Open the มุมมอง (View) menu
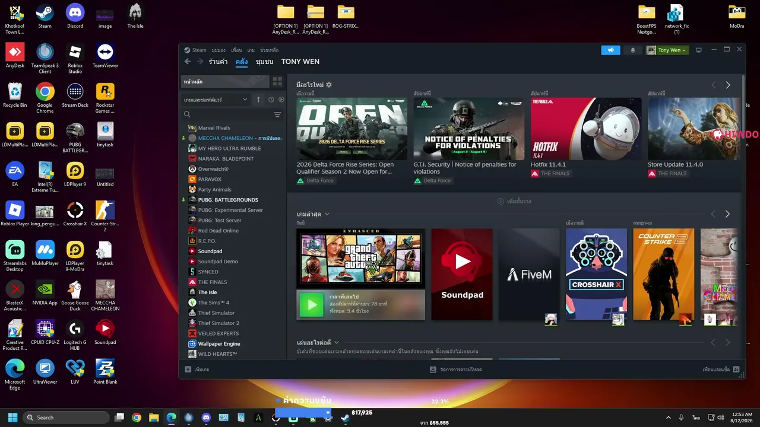Image resolution: width=760 pixels, height=427 pixels. click(218, 50)
